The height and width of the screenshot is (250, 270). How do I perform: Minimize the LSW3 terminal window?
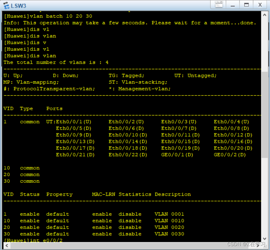(x=233, y=5)
